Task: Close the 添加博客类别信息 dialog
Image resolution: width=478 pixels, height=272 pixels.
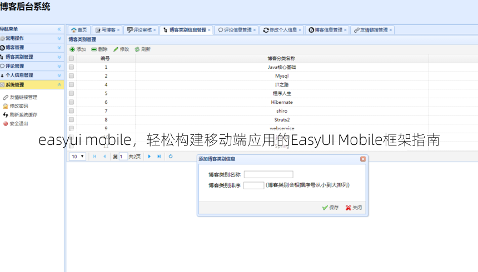Action: coord(363,159)
